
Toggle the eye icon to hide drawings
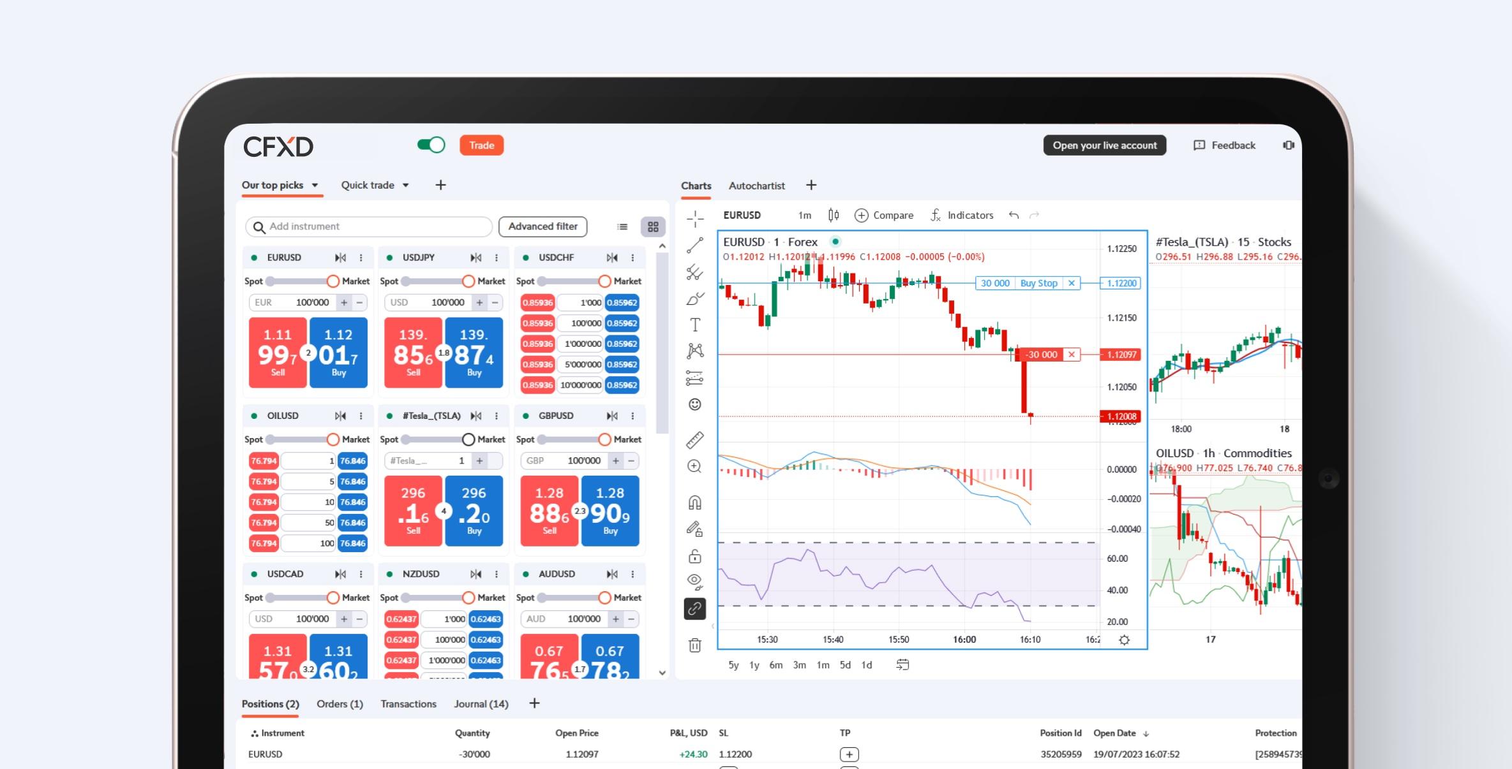click(695, 582)
